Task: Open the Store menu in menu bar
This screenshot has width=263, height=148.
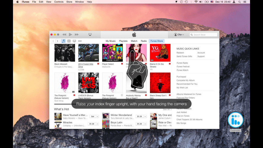Action: tap(69, 2)
